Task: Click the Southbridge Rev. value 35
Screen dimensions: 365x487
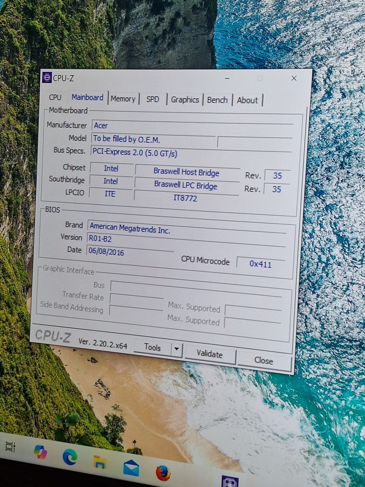Action: pos(276,189)
